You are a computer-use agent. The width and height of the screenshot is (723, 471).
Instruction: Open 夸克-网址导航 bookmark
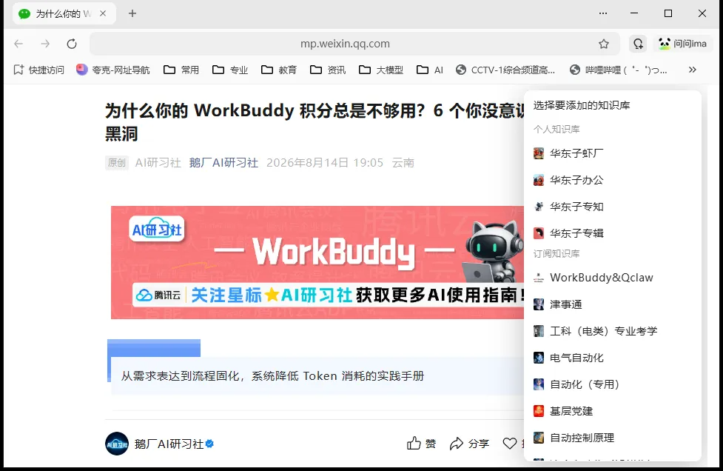click(x=113, y=70)
